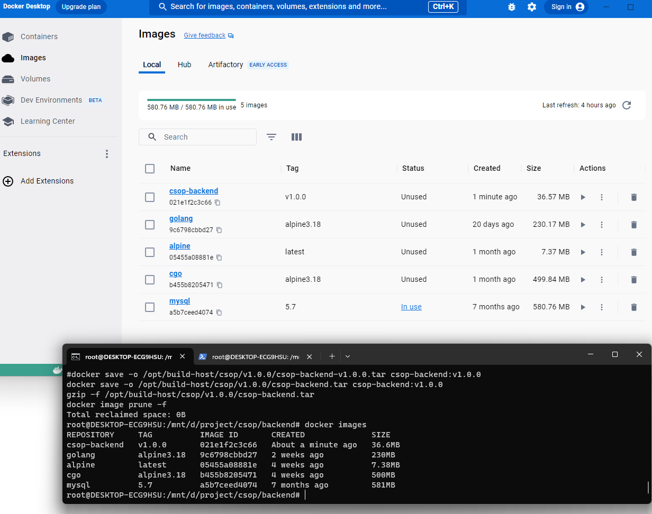Click the terminal scrollbar thumb
This screenshot has width=652, height=514.
pos(648,487)
